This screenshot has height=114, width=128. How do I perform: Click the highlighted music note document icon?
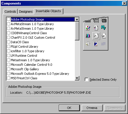tap(96, 36)
